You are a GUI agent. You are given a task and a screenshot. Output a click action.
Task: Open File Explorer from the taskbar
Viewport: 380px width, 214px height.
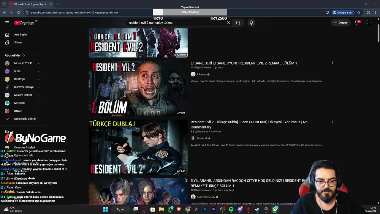161,210
